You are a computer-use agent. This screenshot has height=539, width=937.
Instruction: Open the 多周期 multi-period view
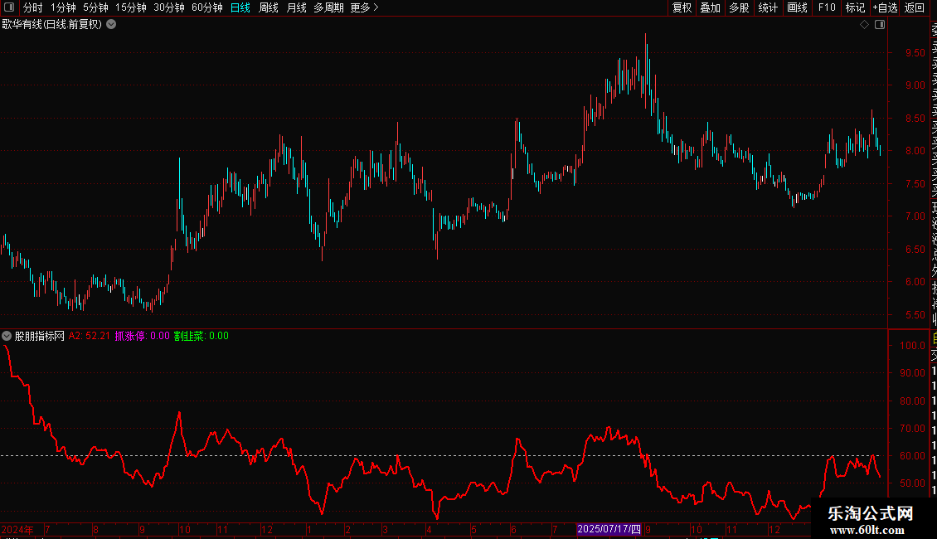[328, 7]
